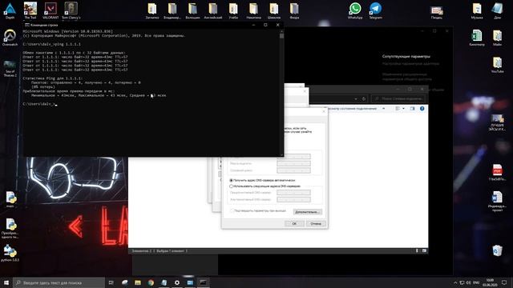Click the ENG language indicator
Viewport: 513px width, 288px height.
[476, 282]
